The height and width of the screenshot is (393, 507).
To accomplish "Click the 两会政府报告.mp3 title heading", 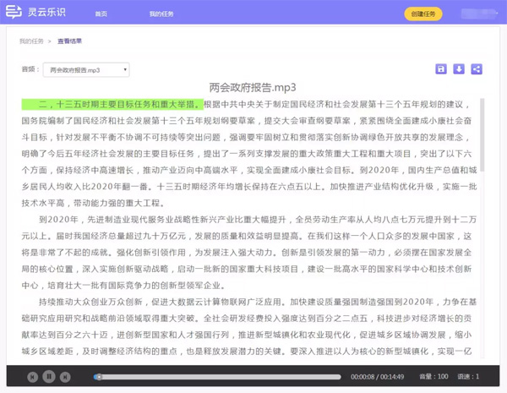I will pos(253,87).
